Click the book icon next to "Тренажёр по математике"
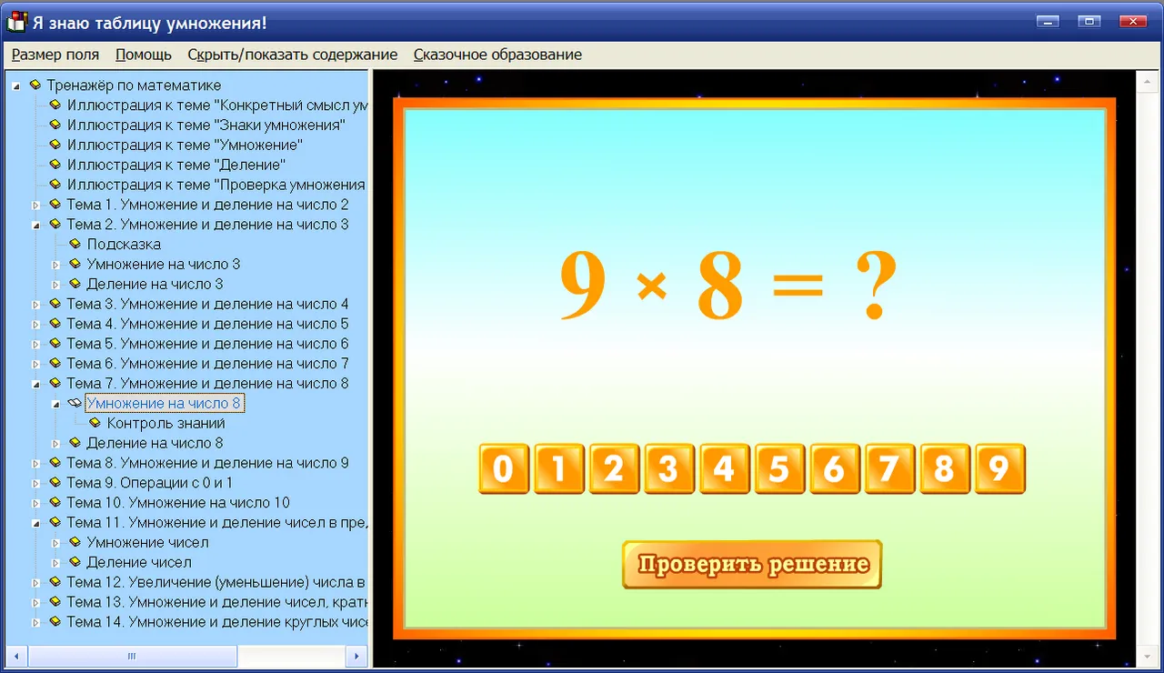Screen dimensions: 1164x673 35,85
